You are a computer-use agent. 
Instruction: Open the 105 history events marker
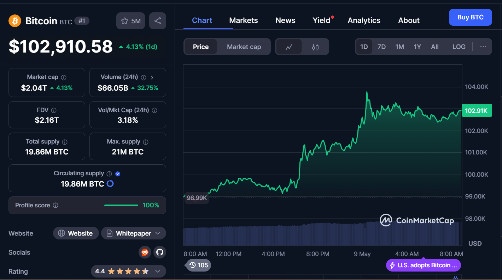[198, 265]
